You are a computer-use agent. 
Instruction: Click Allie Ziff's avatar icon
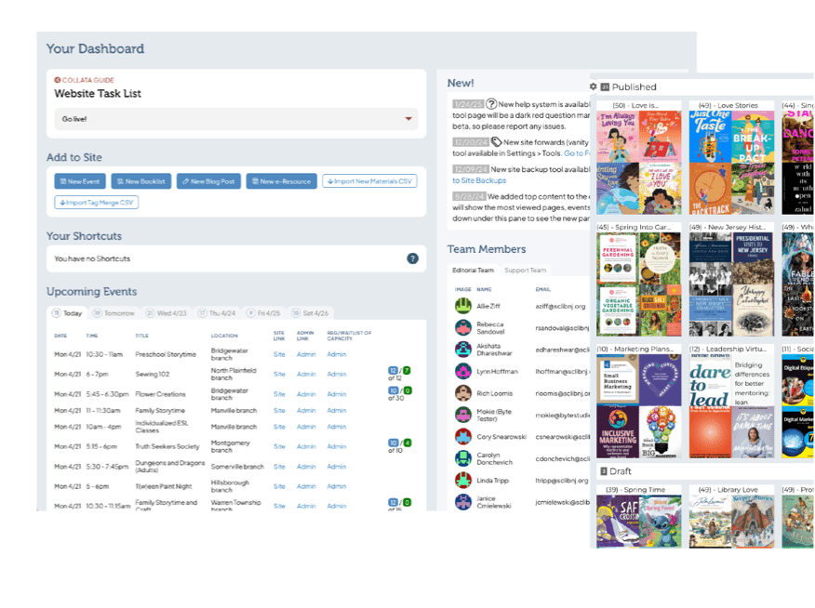click(462, 306)
